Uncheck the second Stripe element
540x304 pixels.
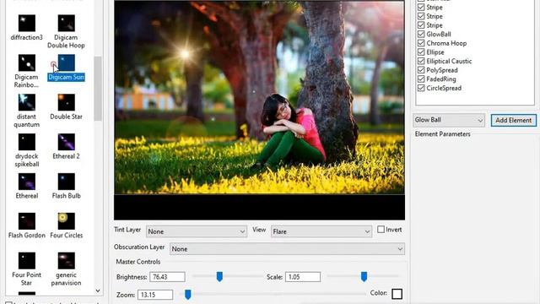421,16
